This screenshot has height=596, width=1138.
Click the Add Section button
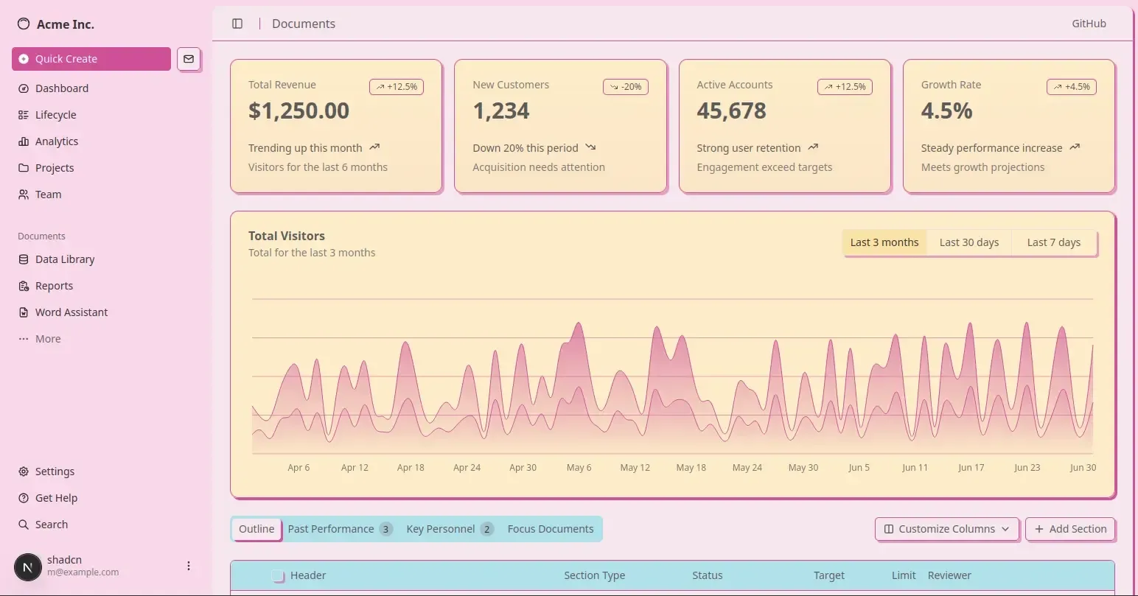pos(1070,529)
